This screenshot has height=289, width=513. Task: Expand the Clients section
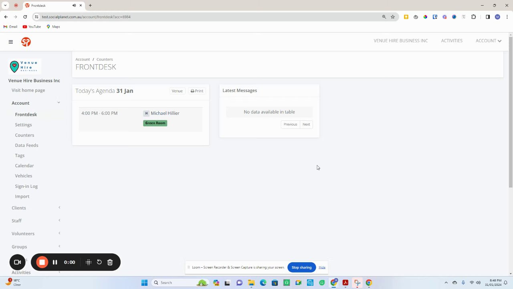[59, 208]
